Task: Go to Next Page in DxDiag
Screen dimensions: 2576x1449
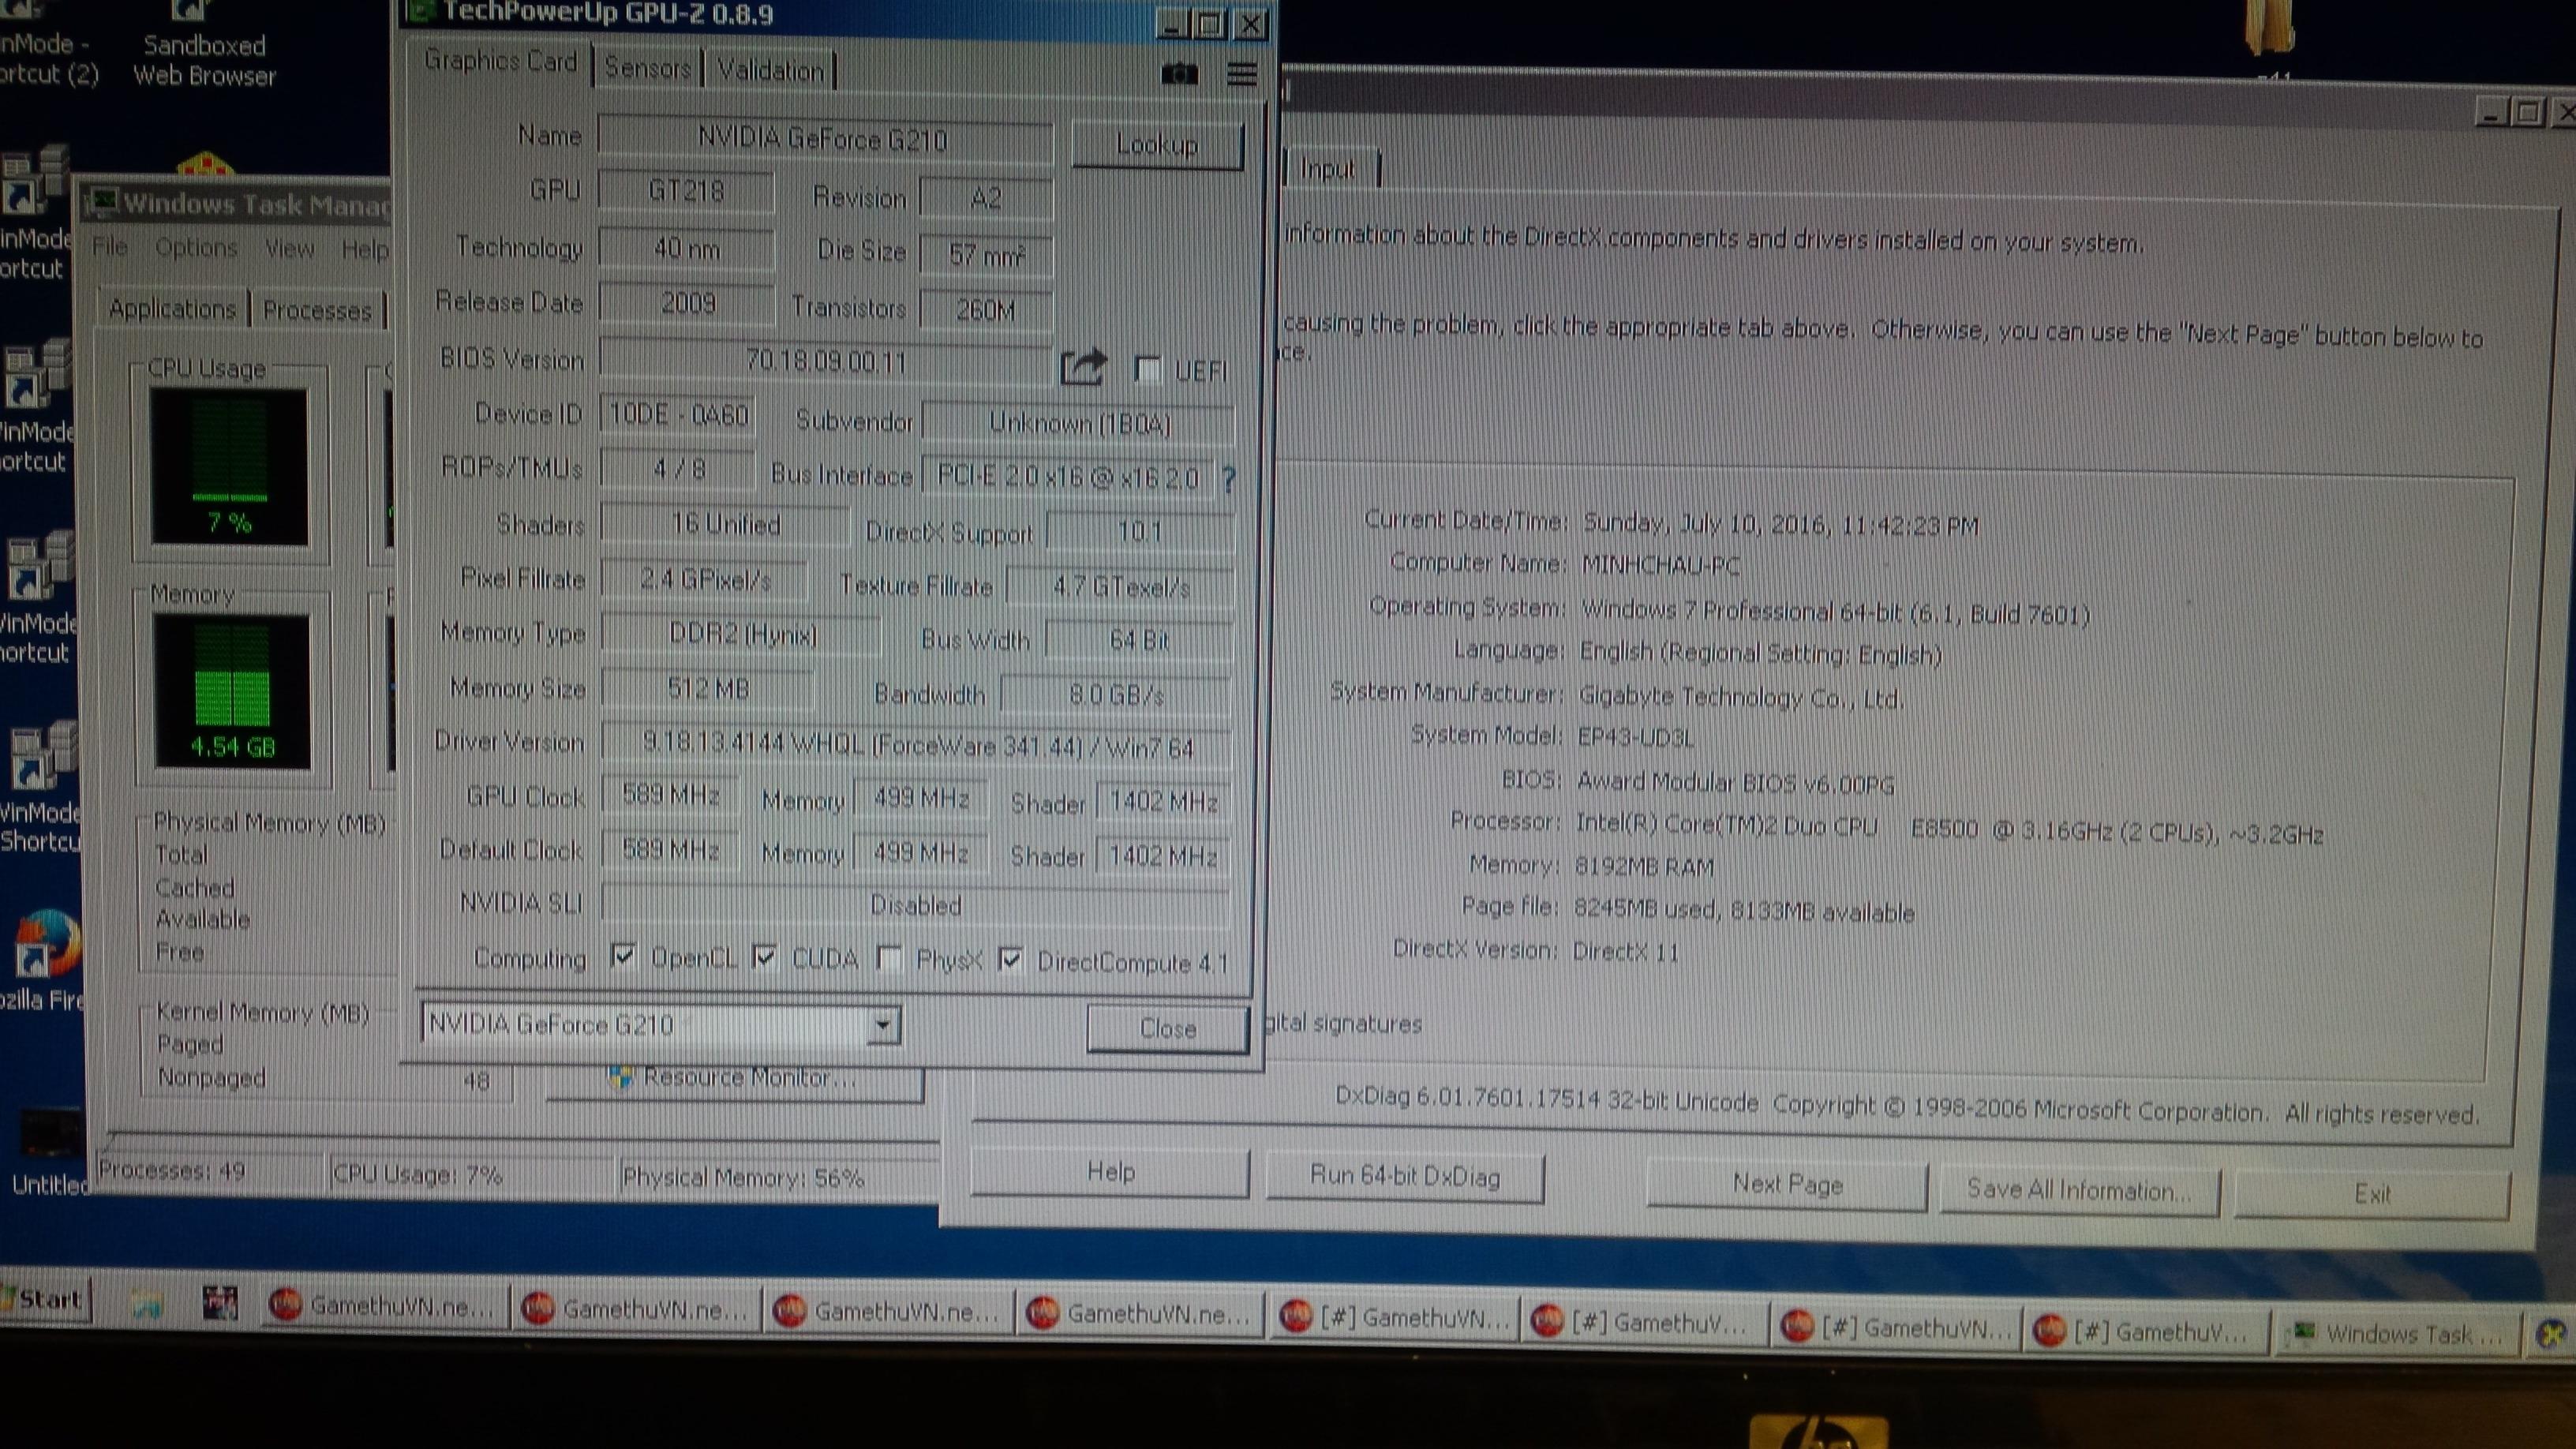Action: coord(1787,1185)
